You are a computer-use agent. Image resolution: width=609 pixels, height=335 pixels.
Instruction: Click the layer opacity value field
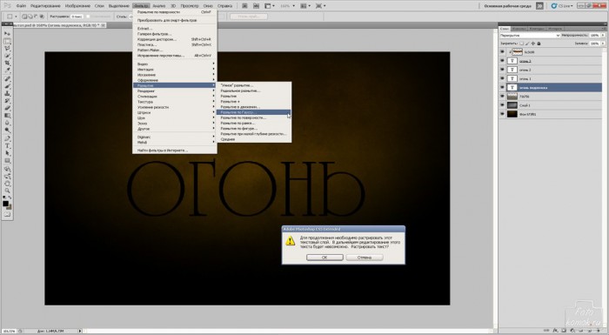pyautogui.click(x=594, y=36)
